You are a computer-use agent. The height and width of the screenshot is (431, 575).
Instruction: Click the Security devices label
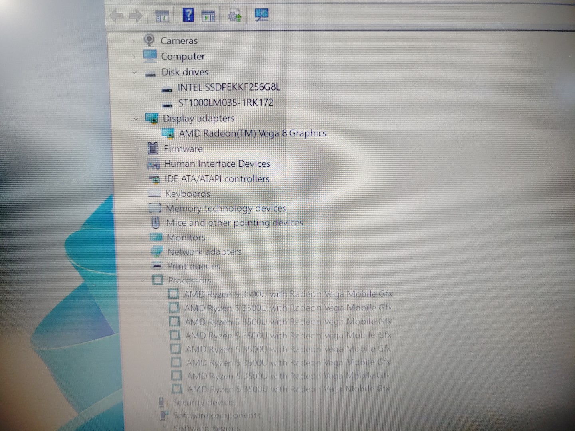tap(204, 402)
